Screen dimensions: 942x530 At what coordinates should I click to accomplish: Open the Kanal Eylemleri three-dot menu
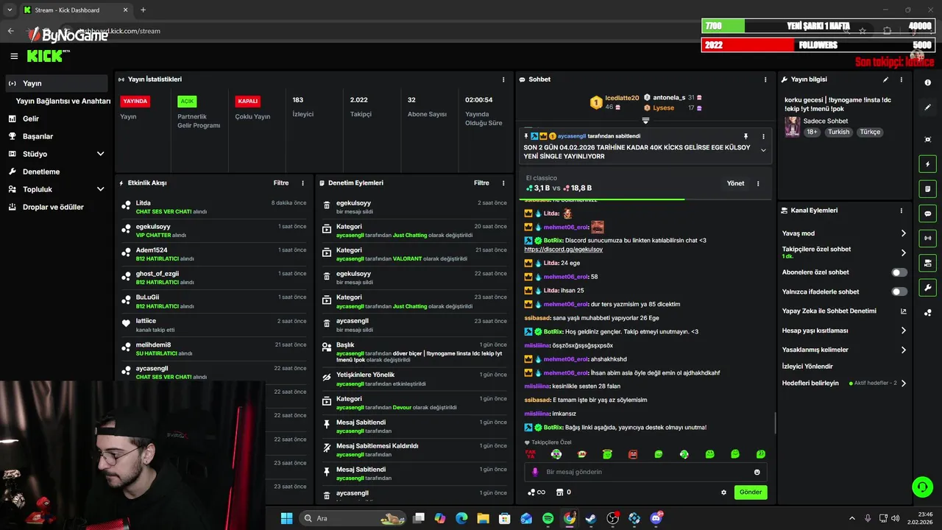coord(902,211)
